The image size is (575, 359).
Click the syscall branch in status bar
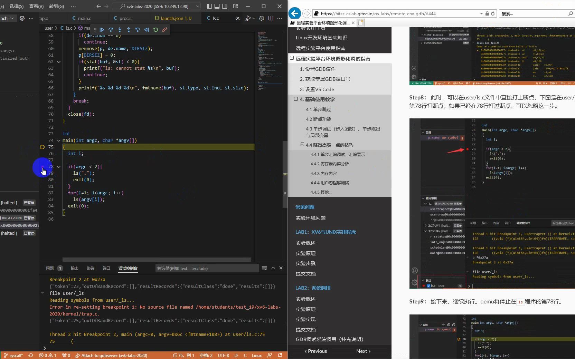13,355
